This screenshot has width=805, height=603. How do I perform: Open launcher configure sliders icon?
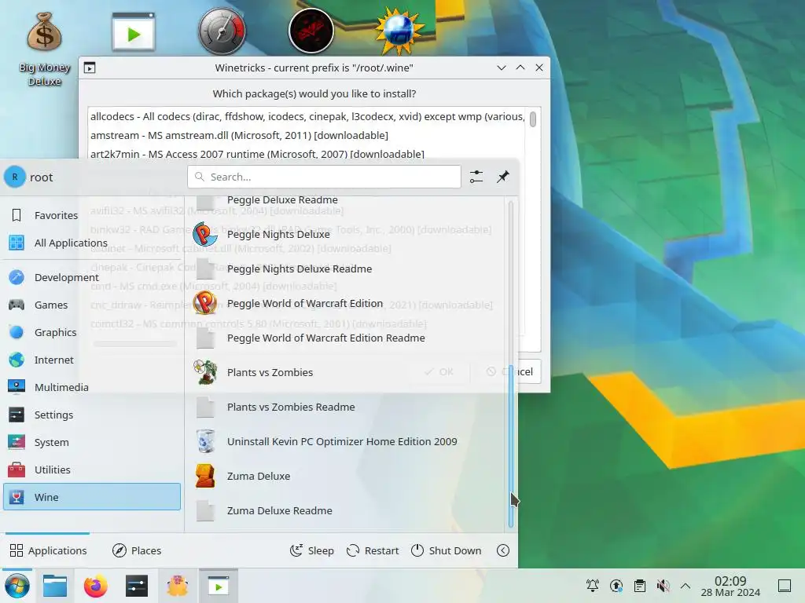[x=476, y=177]
